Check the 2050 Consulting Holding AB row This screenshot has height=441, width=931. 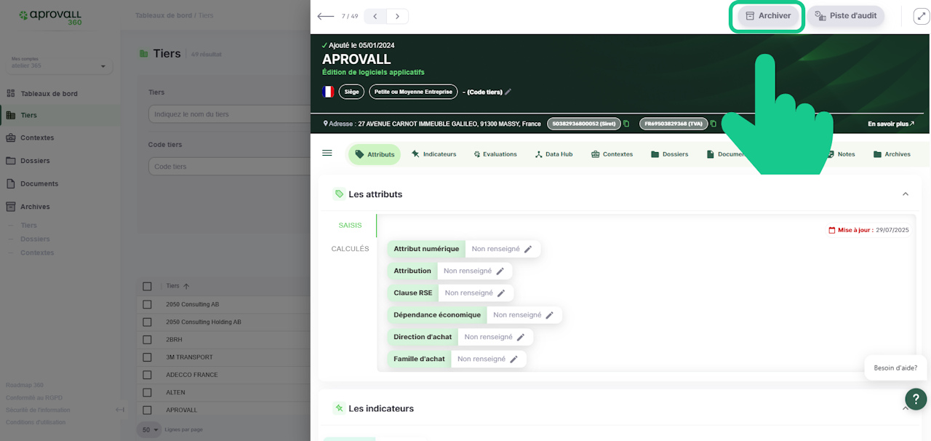[148, 322]
